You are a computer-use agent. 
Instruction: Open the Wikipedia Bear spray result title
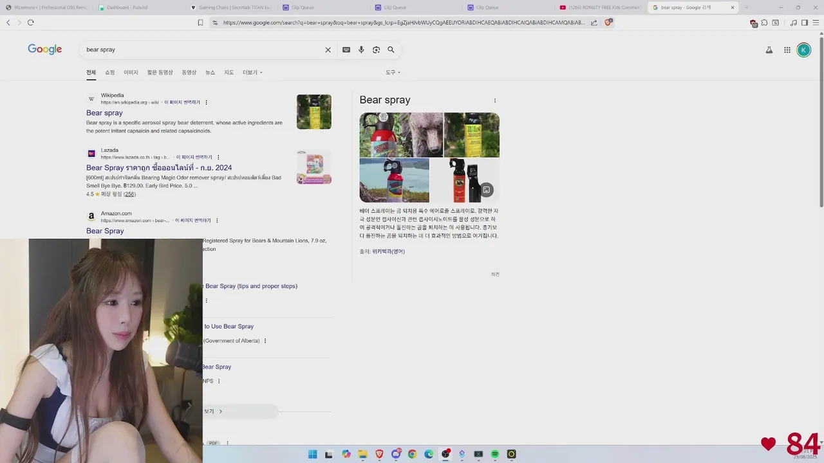104,113
